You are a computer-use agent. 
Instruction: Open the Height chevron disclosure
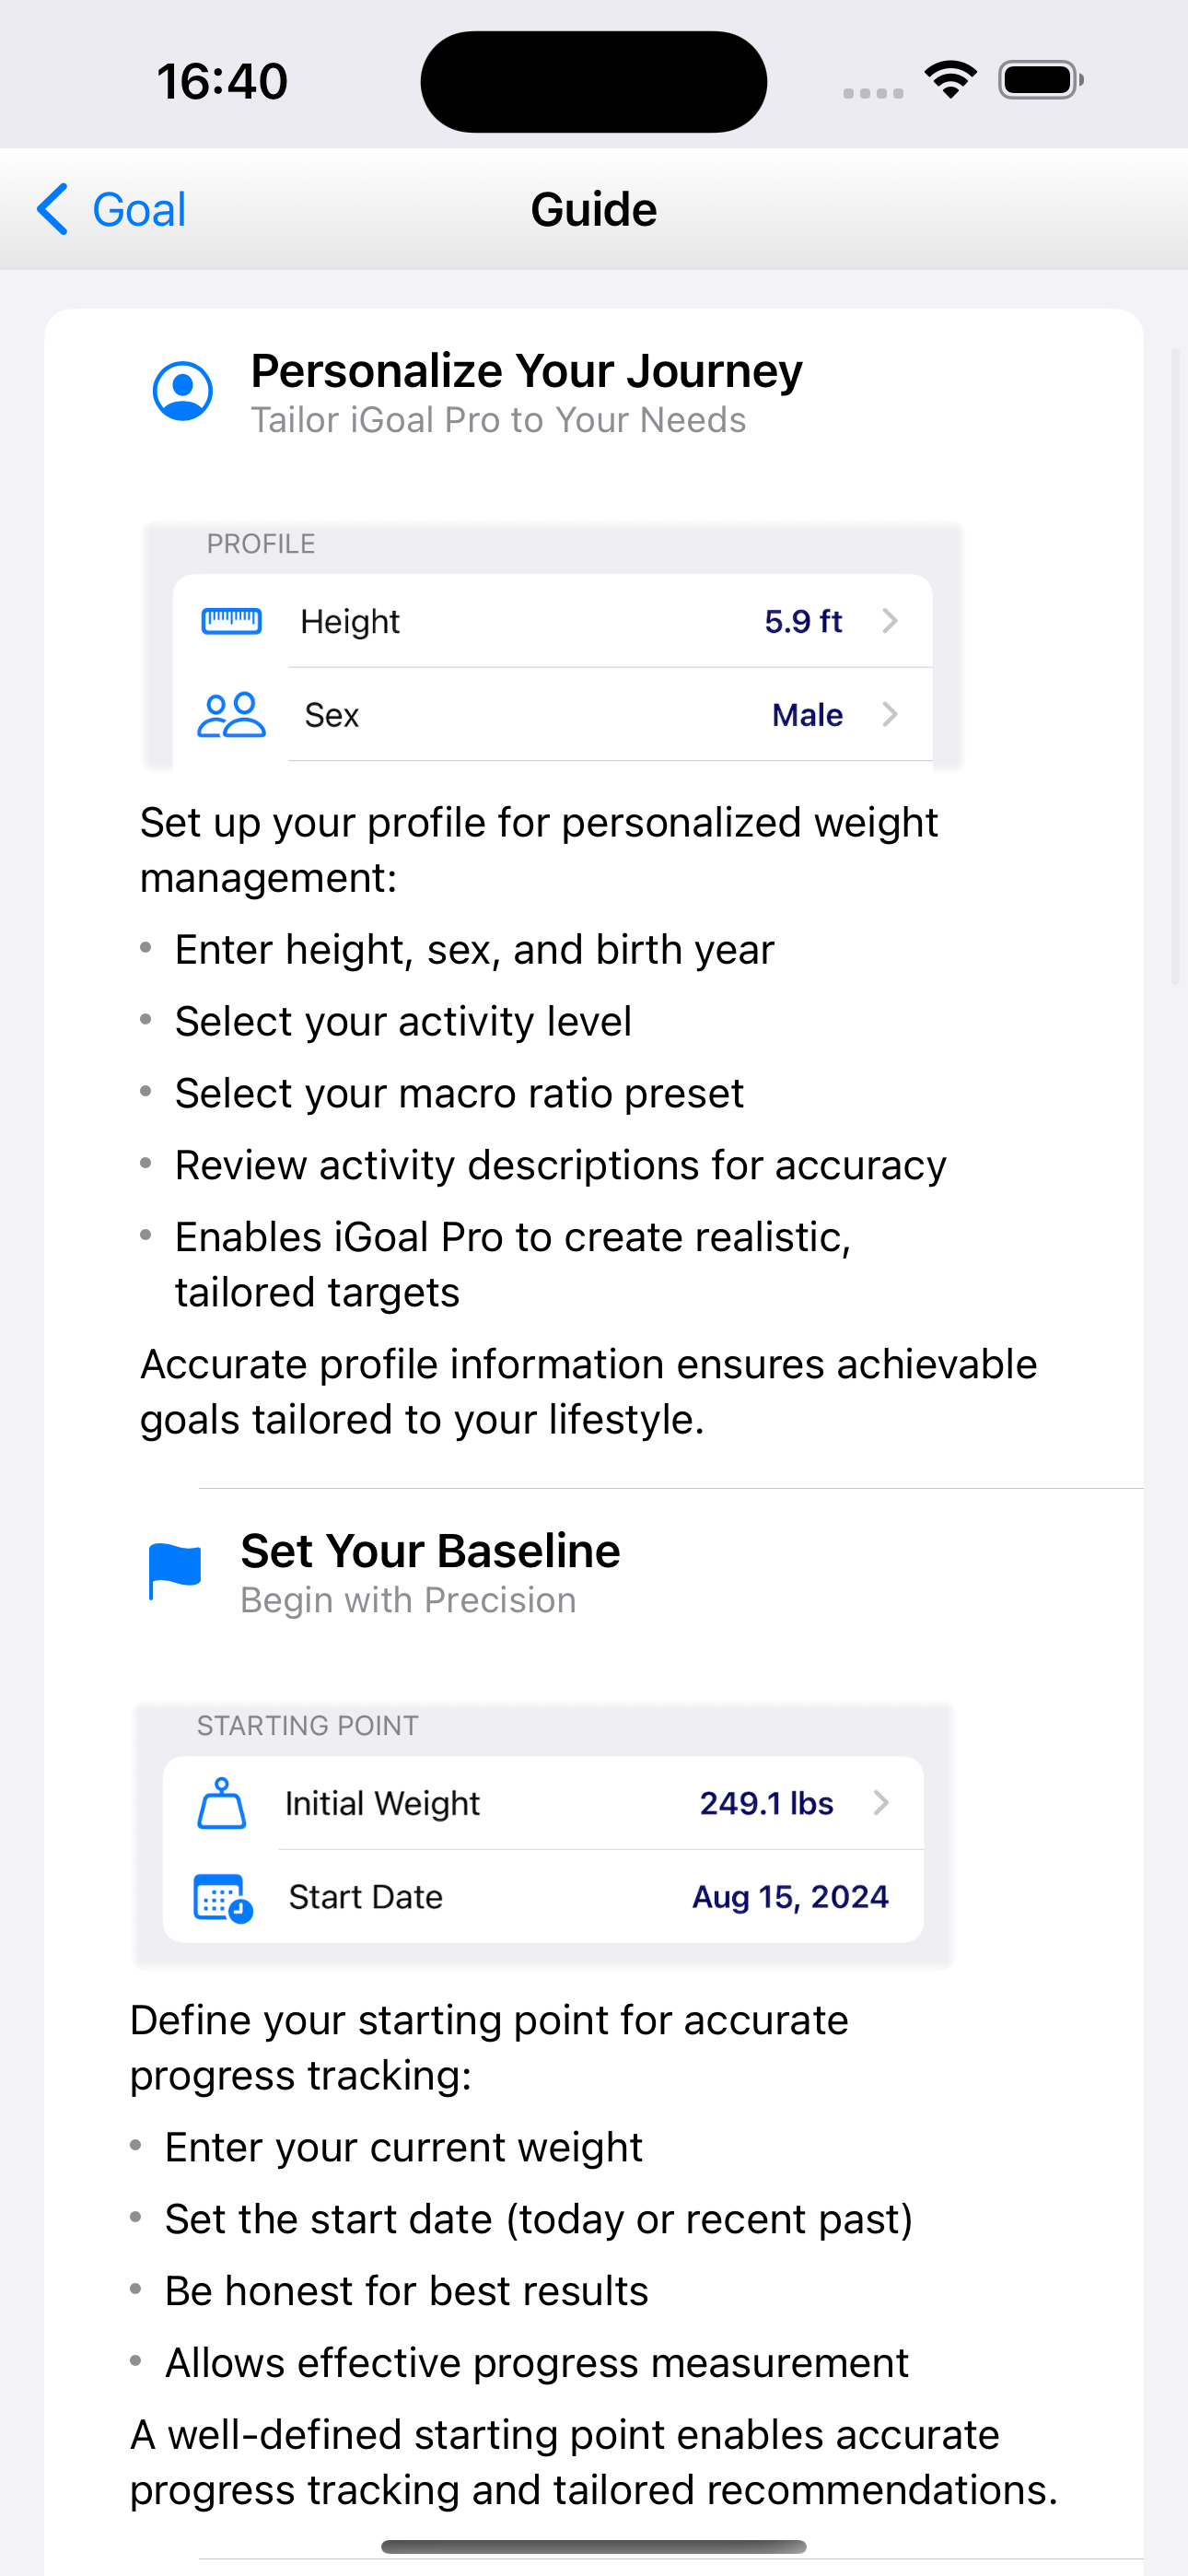pyautogui.click(x=889, y=621)
